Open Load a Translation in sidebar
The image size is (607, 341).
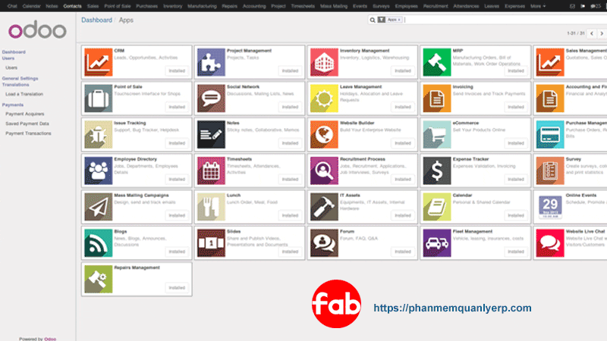[x=24, y=94]
